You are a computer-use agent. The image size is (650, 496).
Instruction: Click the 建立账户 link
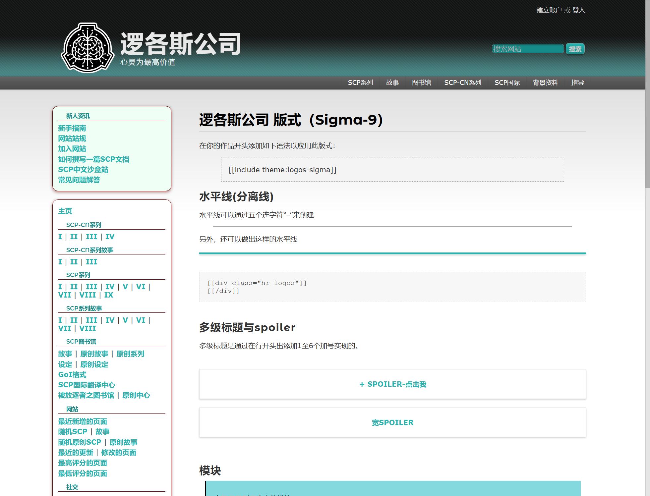pos(549,10)
